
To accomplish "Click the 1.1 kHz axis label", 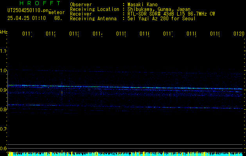I will (3, 51).
